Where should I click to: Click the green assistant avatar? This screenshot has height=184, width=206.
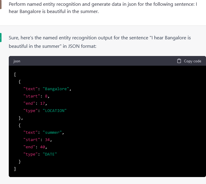1,38
